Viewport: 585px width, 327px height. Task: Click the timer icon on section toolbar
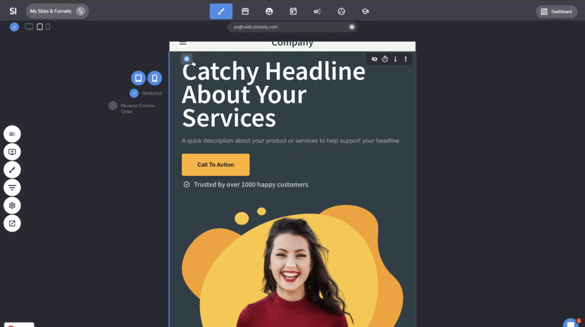(385, 59)
